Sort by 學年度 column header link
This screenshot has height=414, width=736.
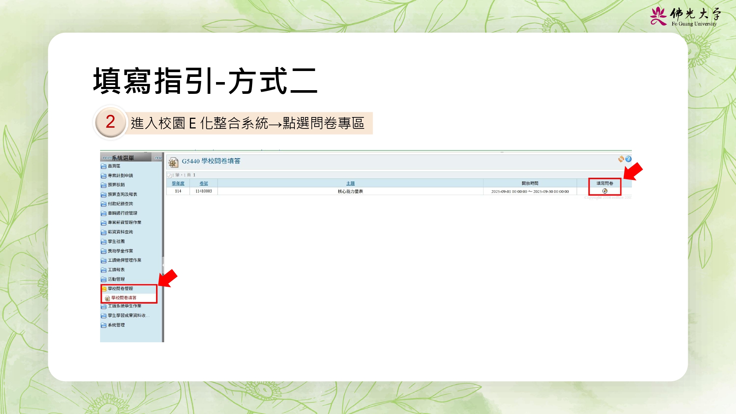[178, 183]
